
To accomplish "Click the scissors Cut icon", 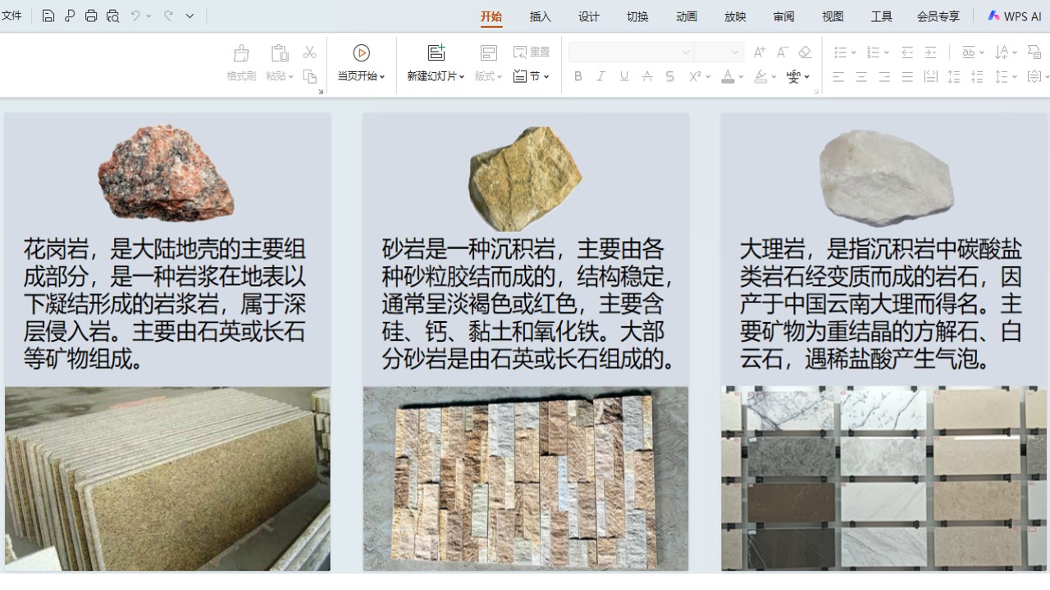I will click(x=309, y=52).
